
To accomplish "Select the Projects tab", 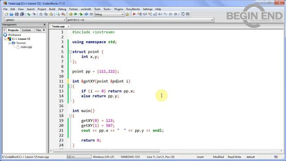I will (x=13, y=30).
